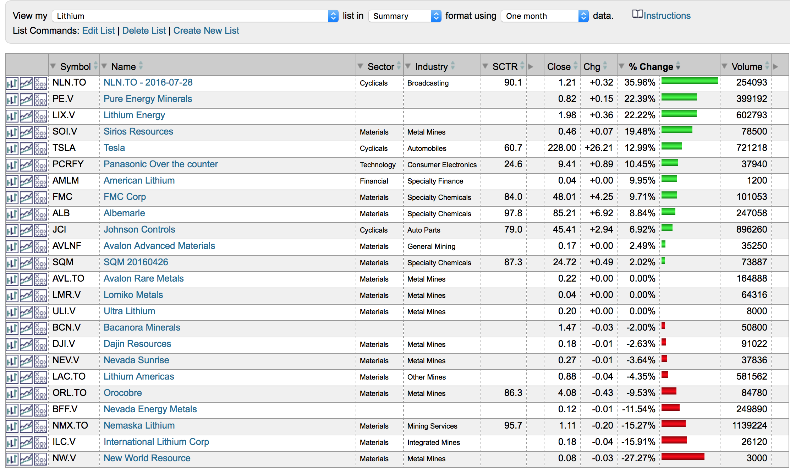The height and width of the screenshot is (468, 790).
Task: Click the Instructions book icon
Action: [637, 15]
